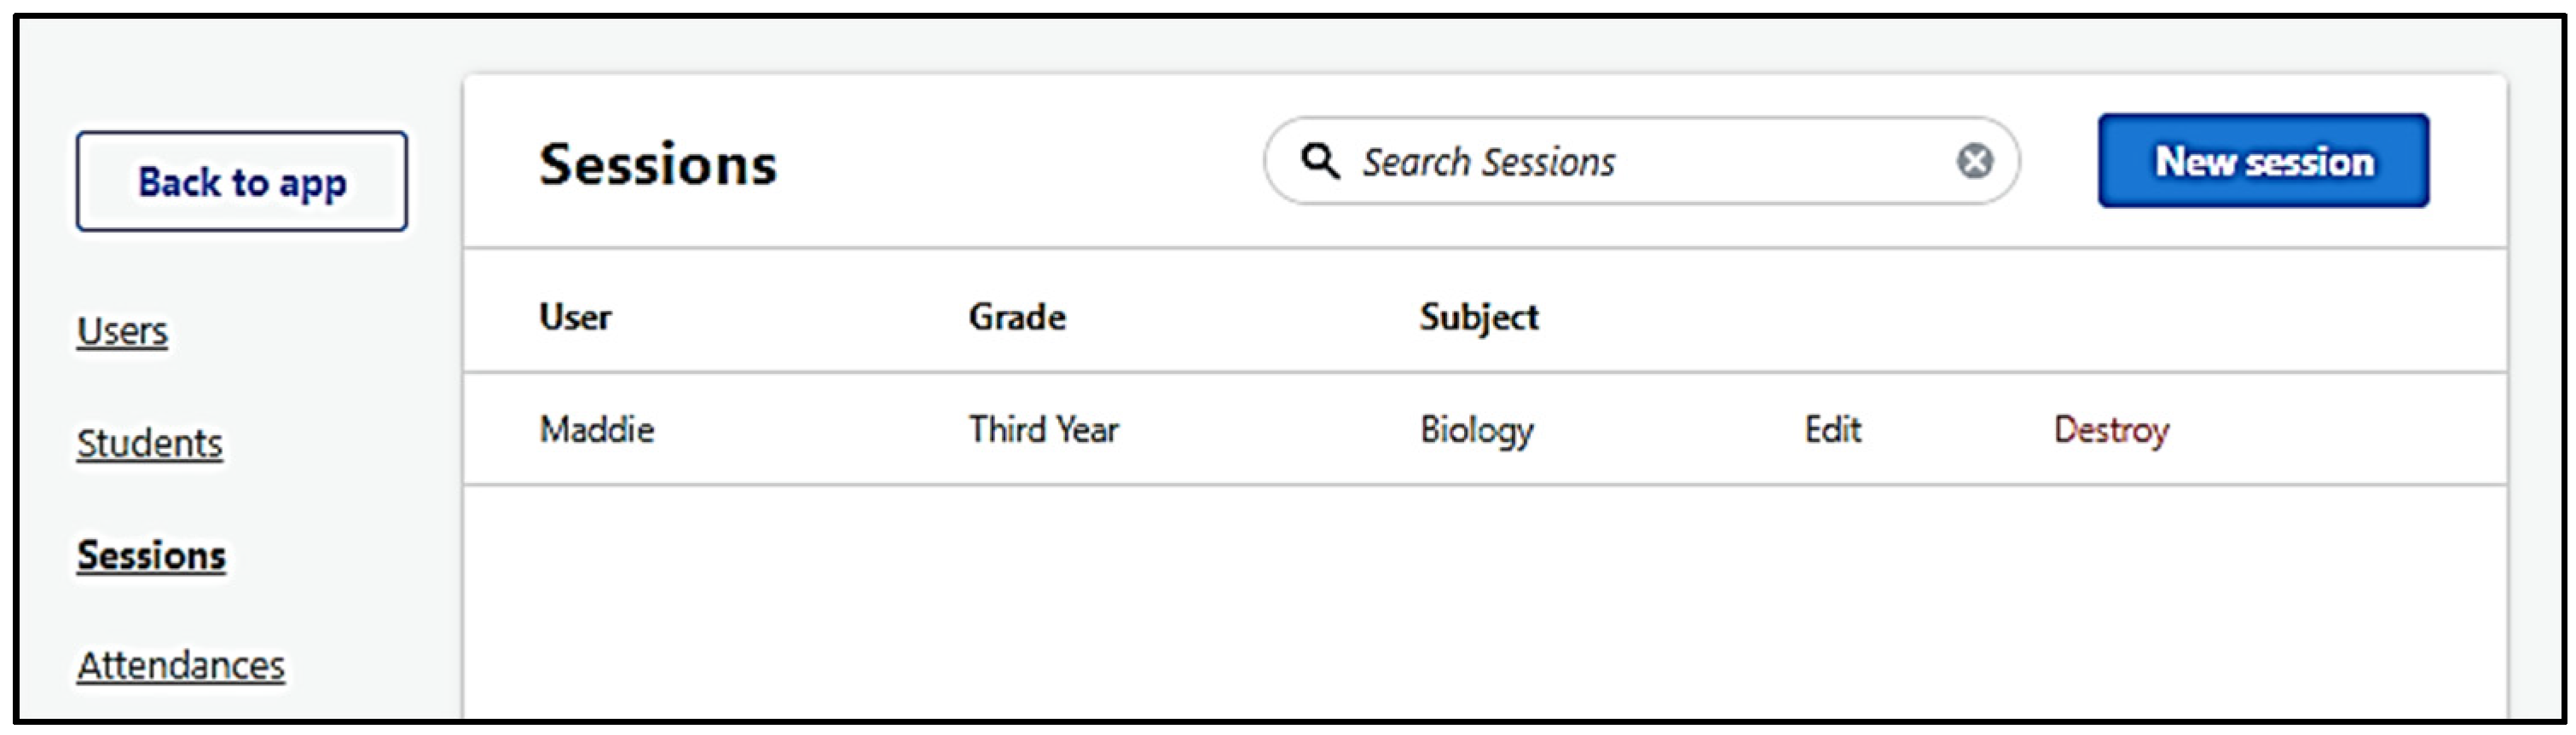Sort by the User column header
Viewport: 2576px width, 735px height.
tap(575, 317)
